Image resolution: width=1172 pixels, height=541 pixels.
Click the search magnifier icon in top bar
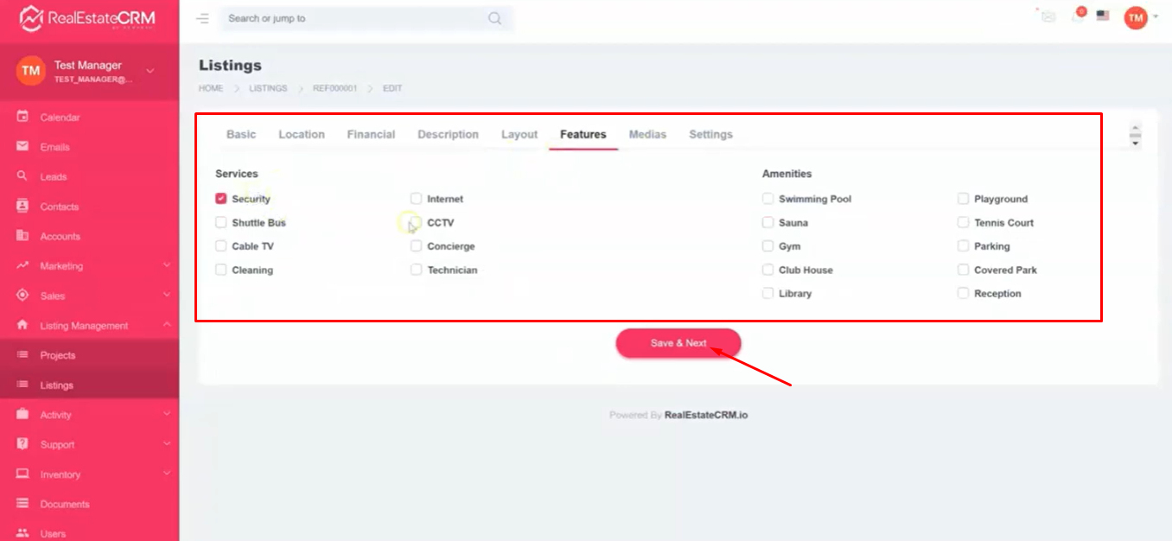click(x=494, y=18)
